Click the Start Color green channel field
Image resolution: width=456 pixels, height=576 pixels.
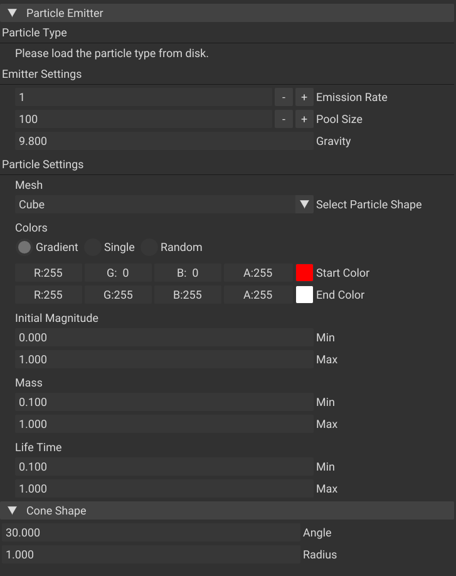pyautogui.click(x=118, y=273)
